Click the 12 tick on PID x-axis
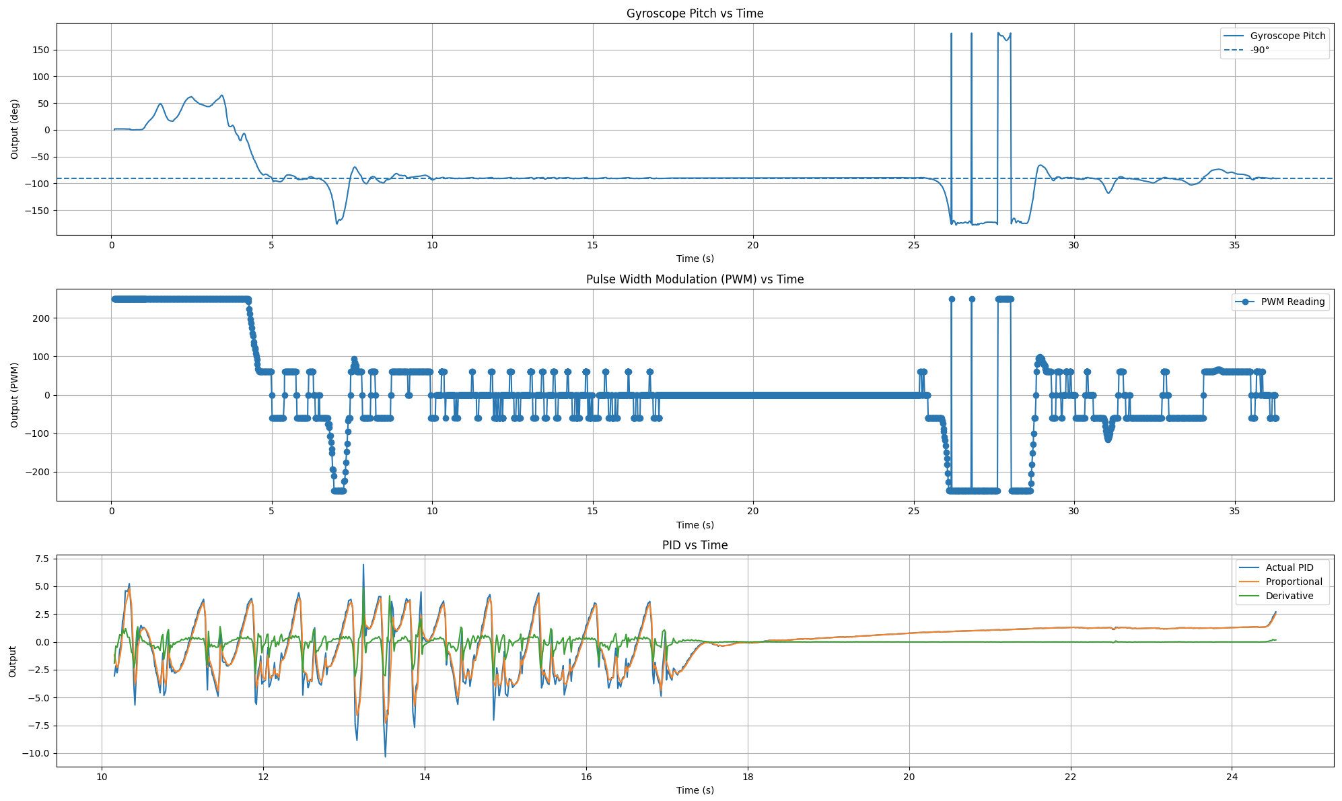Screen dimensions: 1342x801 pyautogui.click(x=263, y=777)
